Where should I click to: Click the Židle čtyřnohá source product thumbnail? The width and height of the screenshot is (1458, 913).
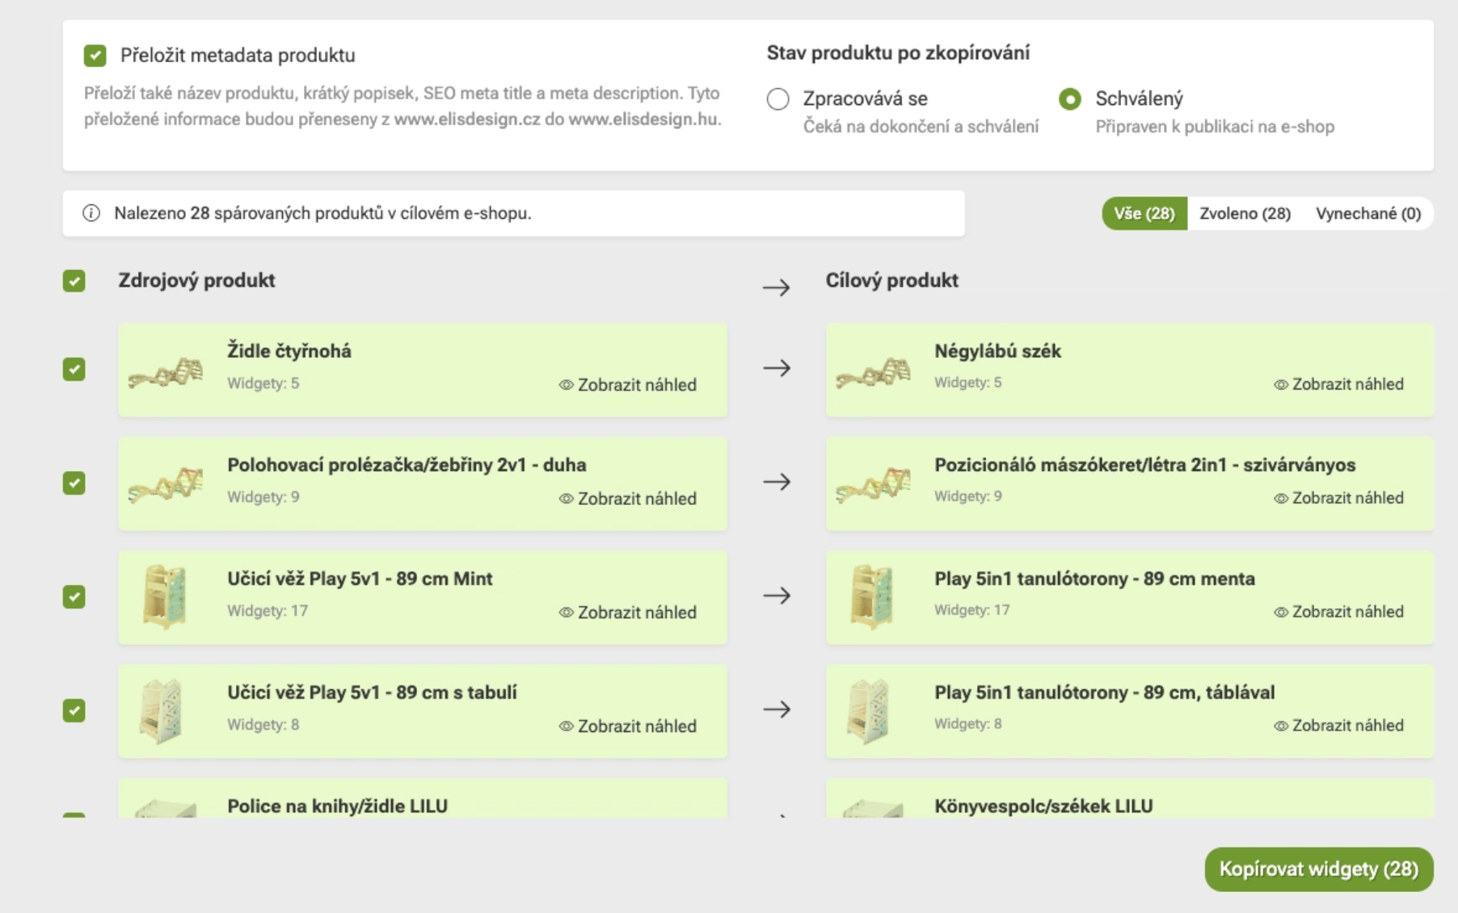pyautogui.click(x=166, y=371)
